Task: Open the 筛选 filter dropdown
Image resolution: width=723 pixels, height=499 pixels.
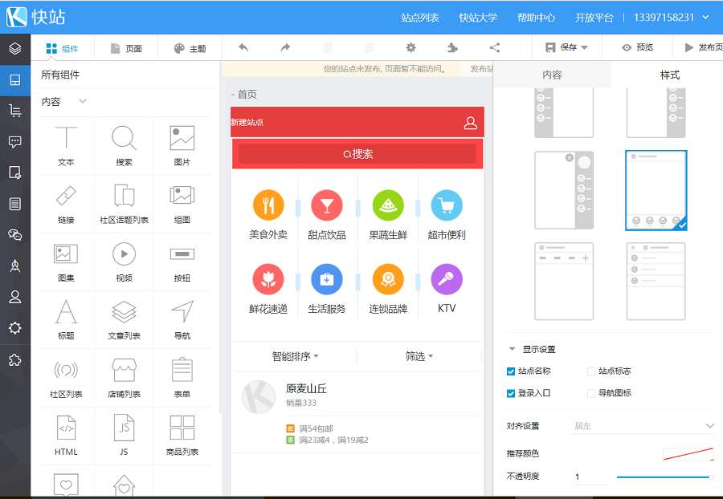Action: click(419, 356)
